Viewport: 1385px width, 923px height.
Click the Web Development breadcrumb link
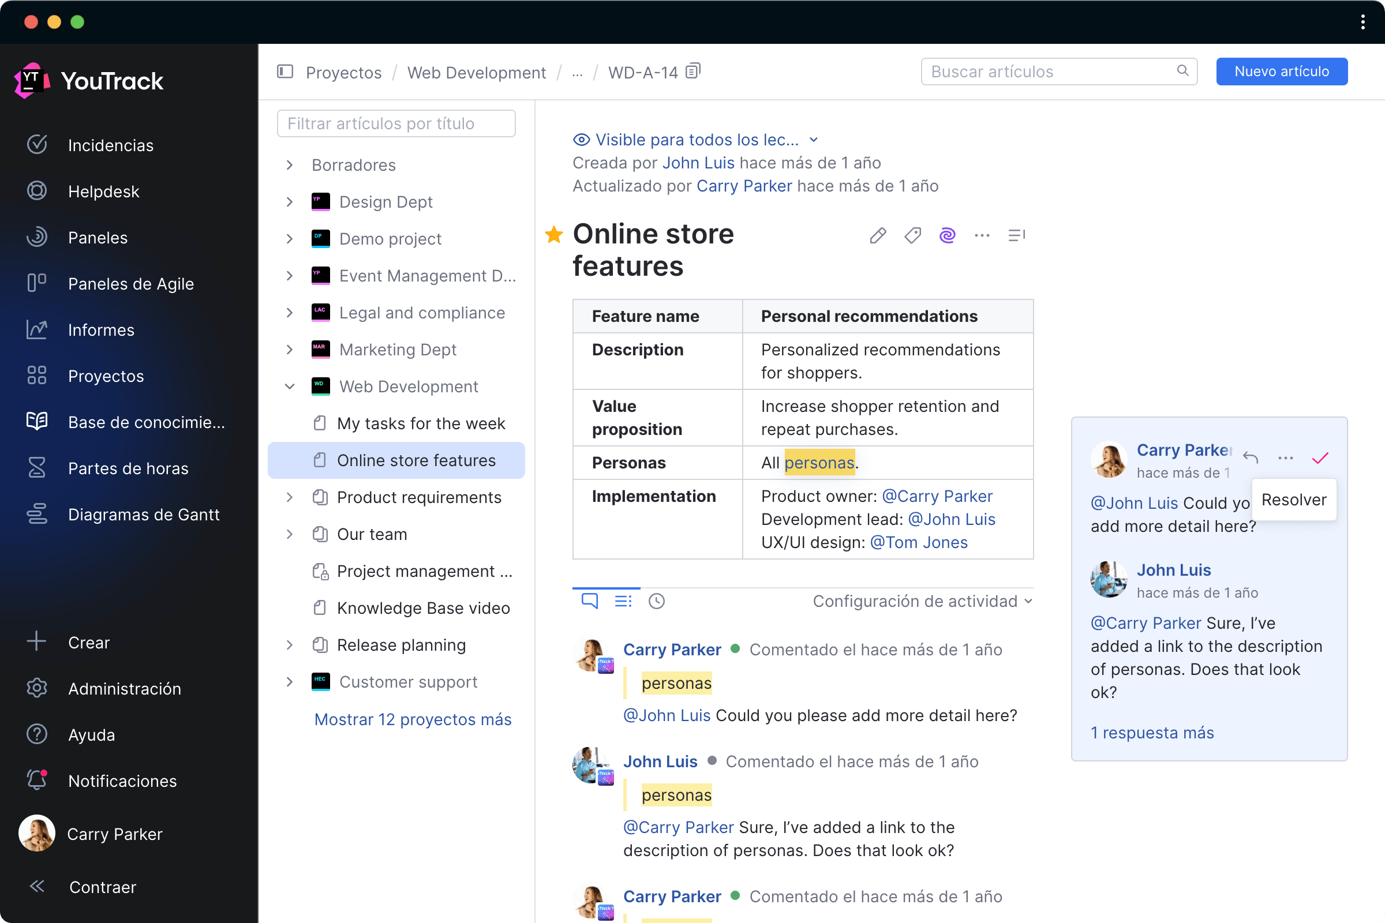click(476, 72)
